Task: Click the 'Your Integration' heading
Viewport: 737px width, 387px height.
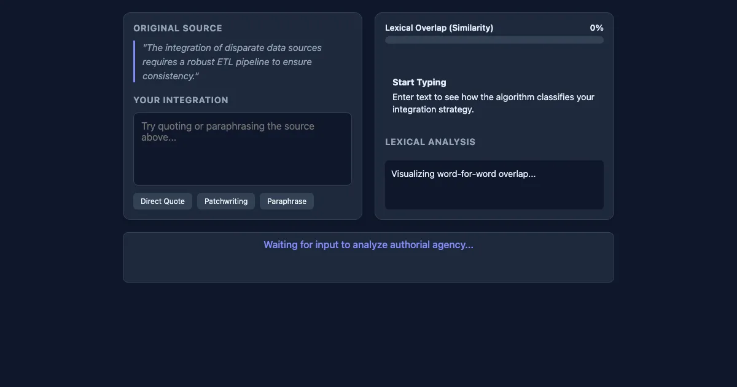Action: [x=181, y=100]
